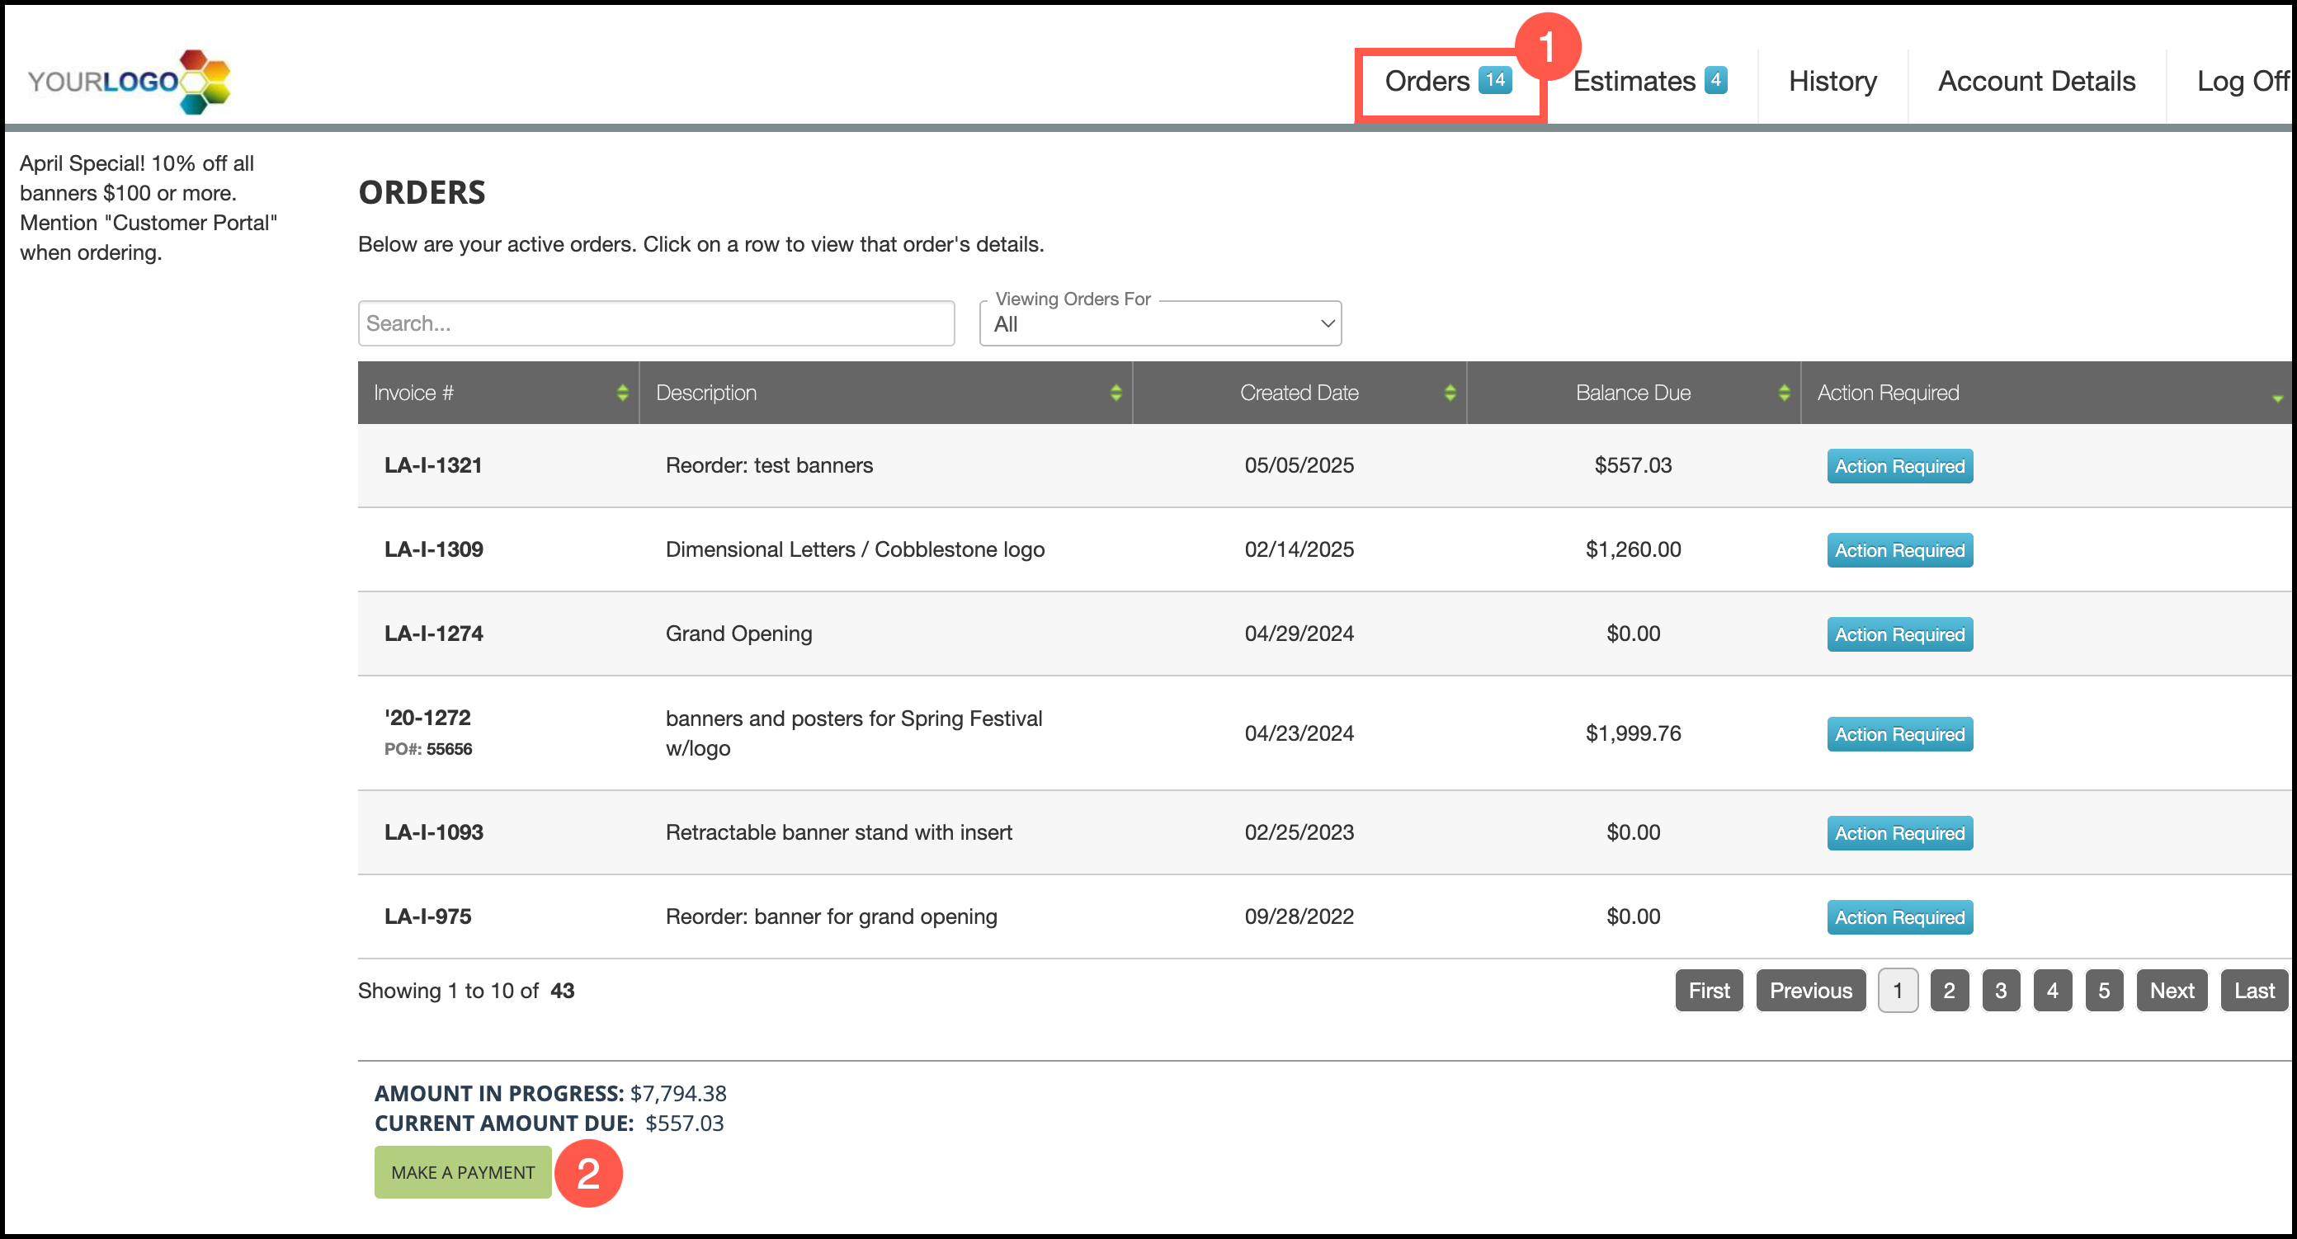
Task: Sort by Invoice # column arrows
Action: [x=621, y=393]
